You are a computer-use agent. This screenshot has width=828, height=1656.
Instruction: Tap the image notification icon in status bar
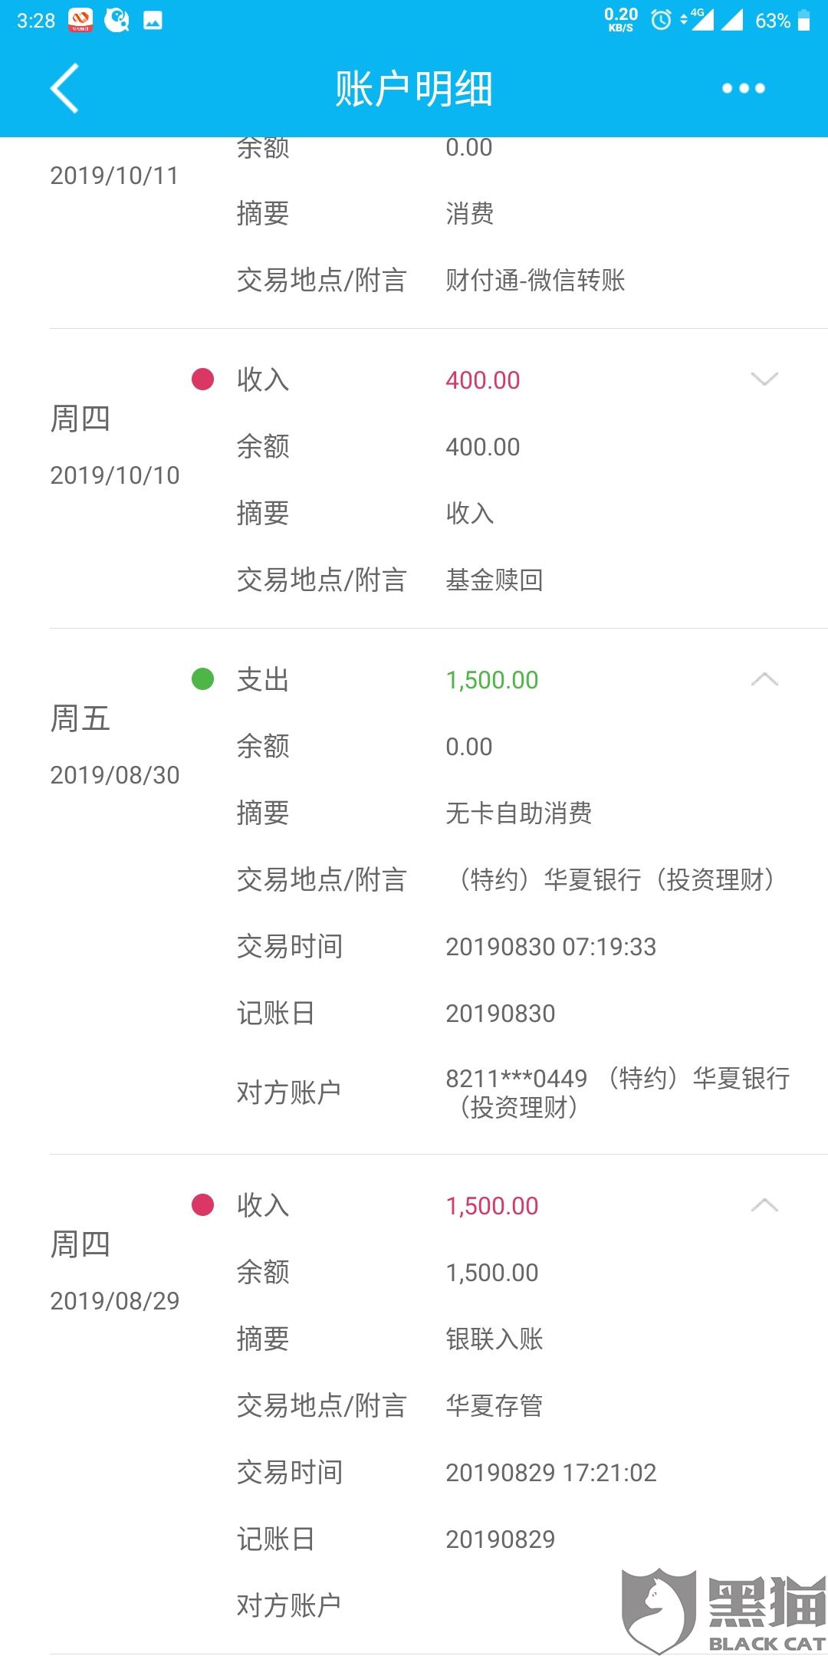point(153,21)
